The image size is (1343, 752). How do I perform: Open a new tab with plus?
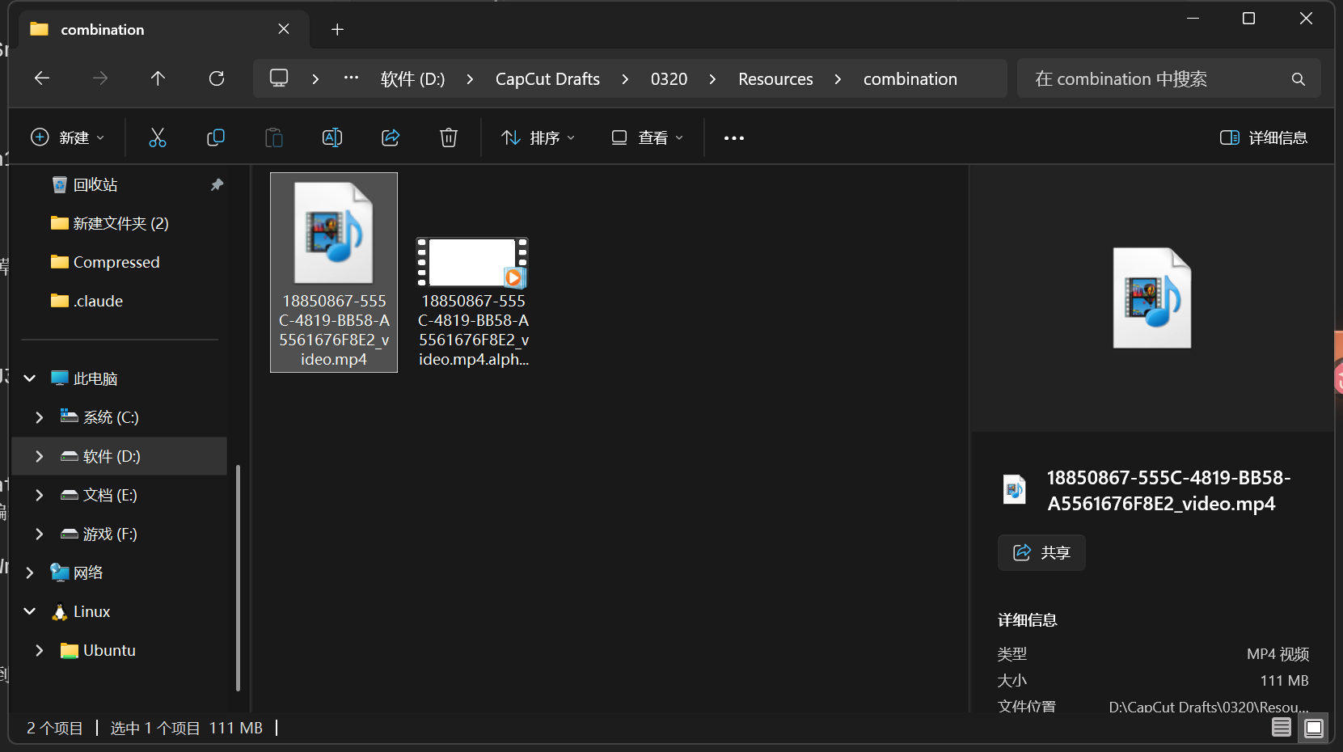tap(338, 30)
